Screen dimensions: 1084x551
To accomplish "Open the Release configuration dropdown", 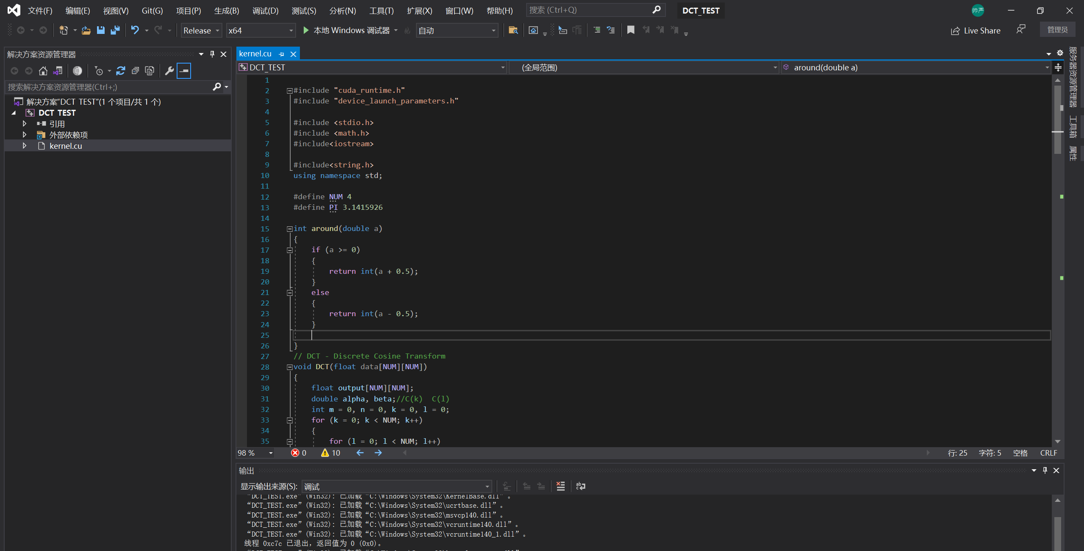I will pos(201,31).
